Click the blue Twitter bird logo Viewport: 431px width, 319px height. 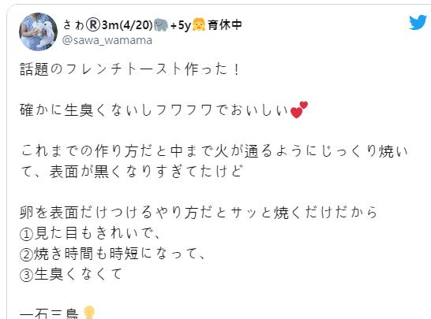418,22
